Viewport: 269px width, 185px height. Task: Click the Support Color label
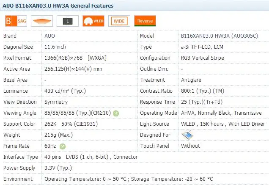pyautogui.click(x=19, y=124)
